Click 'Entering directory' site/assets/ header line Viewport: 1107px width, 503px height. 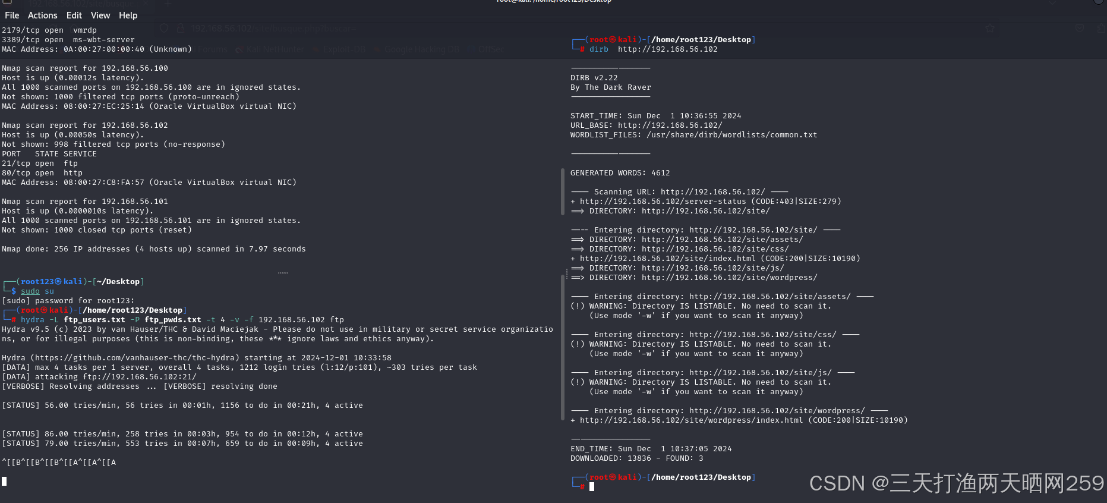(x=723, y=297)
